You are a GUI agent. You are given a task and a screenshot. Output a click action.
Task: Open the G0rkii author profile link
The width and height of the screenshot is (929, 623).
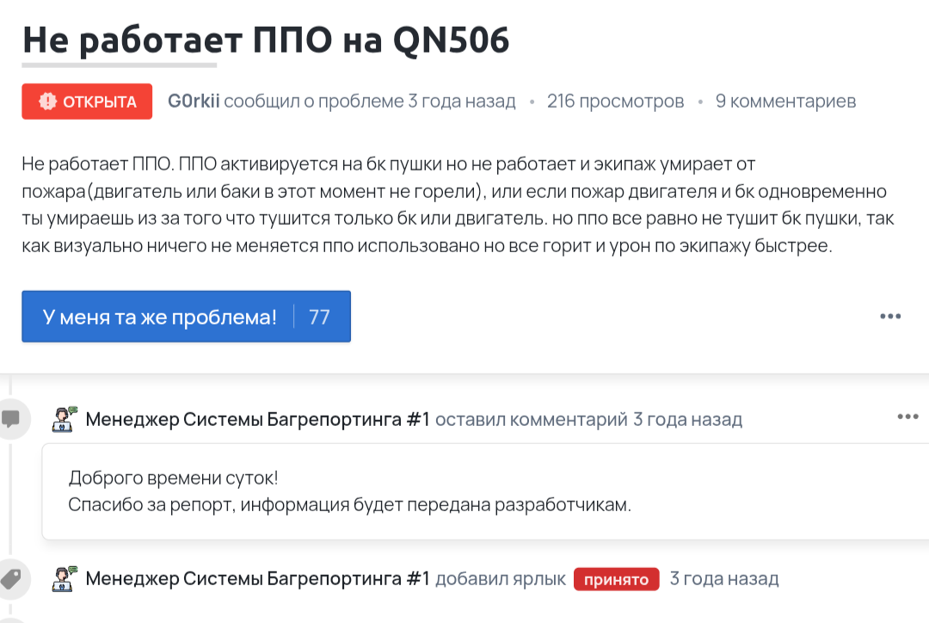click(194, 102)
